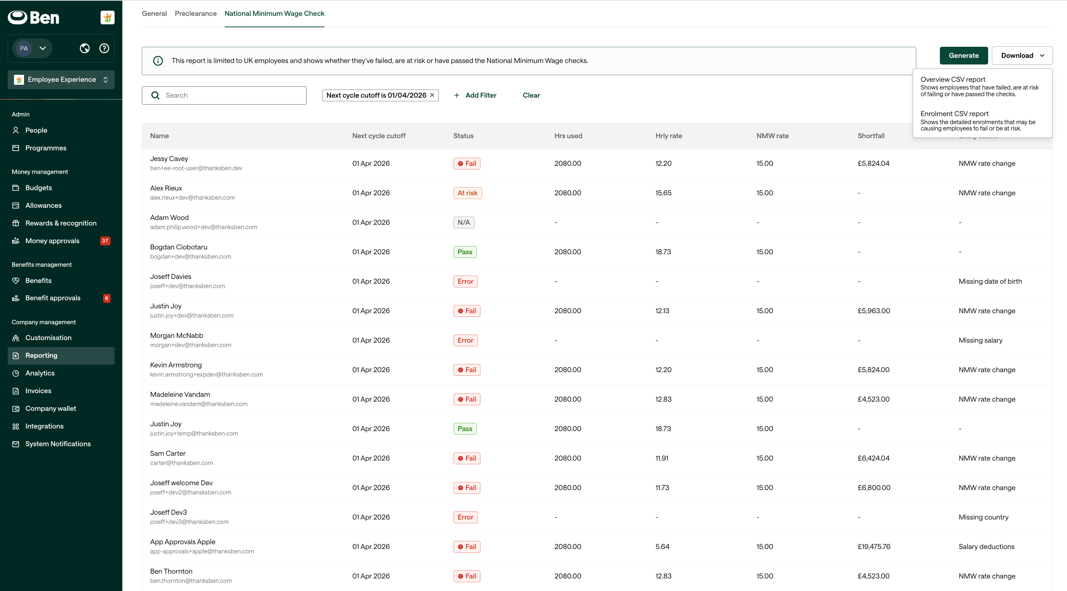The width and height of the screenshot is (1067, 591).
Task: Click the Reporting icon in the sidebar
Action: click(16, 355)
